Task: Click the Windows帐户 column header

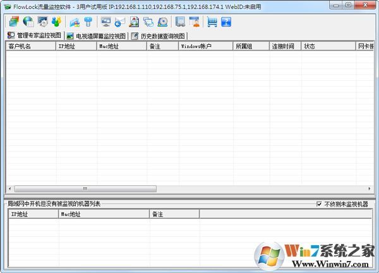Action: (x=206, y=46)
